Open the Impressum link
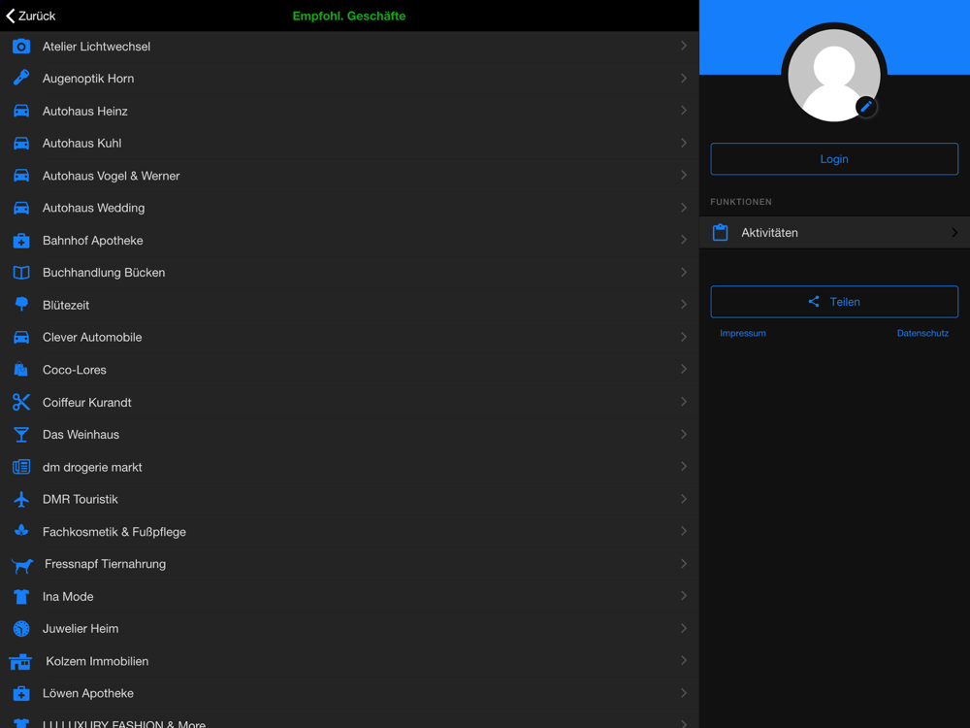This screenshot has width=970, height=728. point(742,333)
